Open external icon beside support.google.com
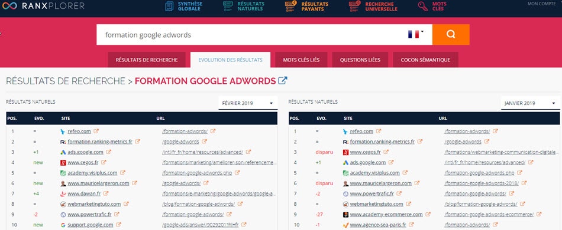Screen dimensions: 562x230 pyautogui.click(x=119, y=225)
